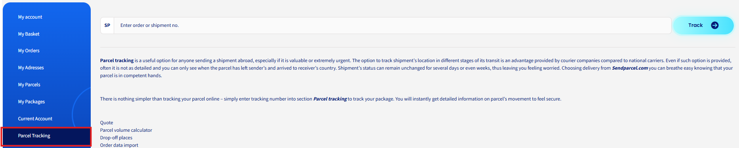
Task: Go to My Orders
Action: (29, 51)
